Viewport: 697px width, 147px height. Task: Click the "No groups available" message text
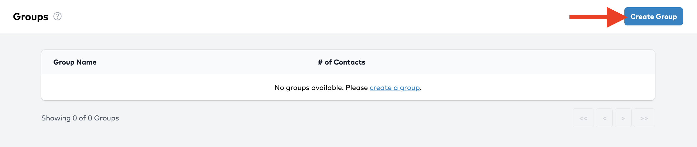[x=308, y=88]
